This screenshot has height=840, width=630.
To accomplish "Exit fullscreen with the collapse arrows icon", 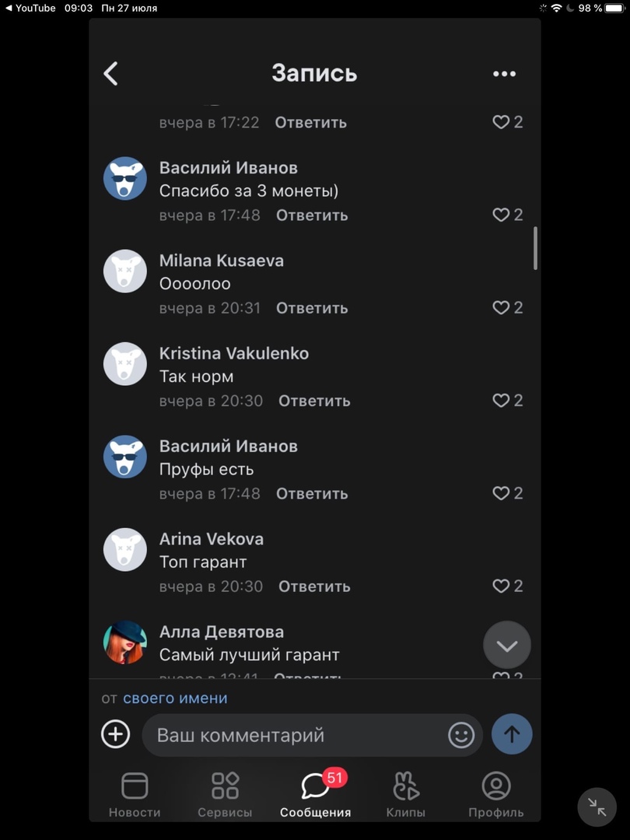I will [x=597, y=807].
